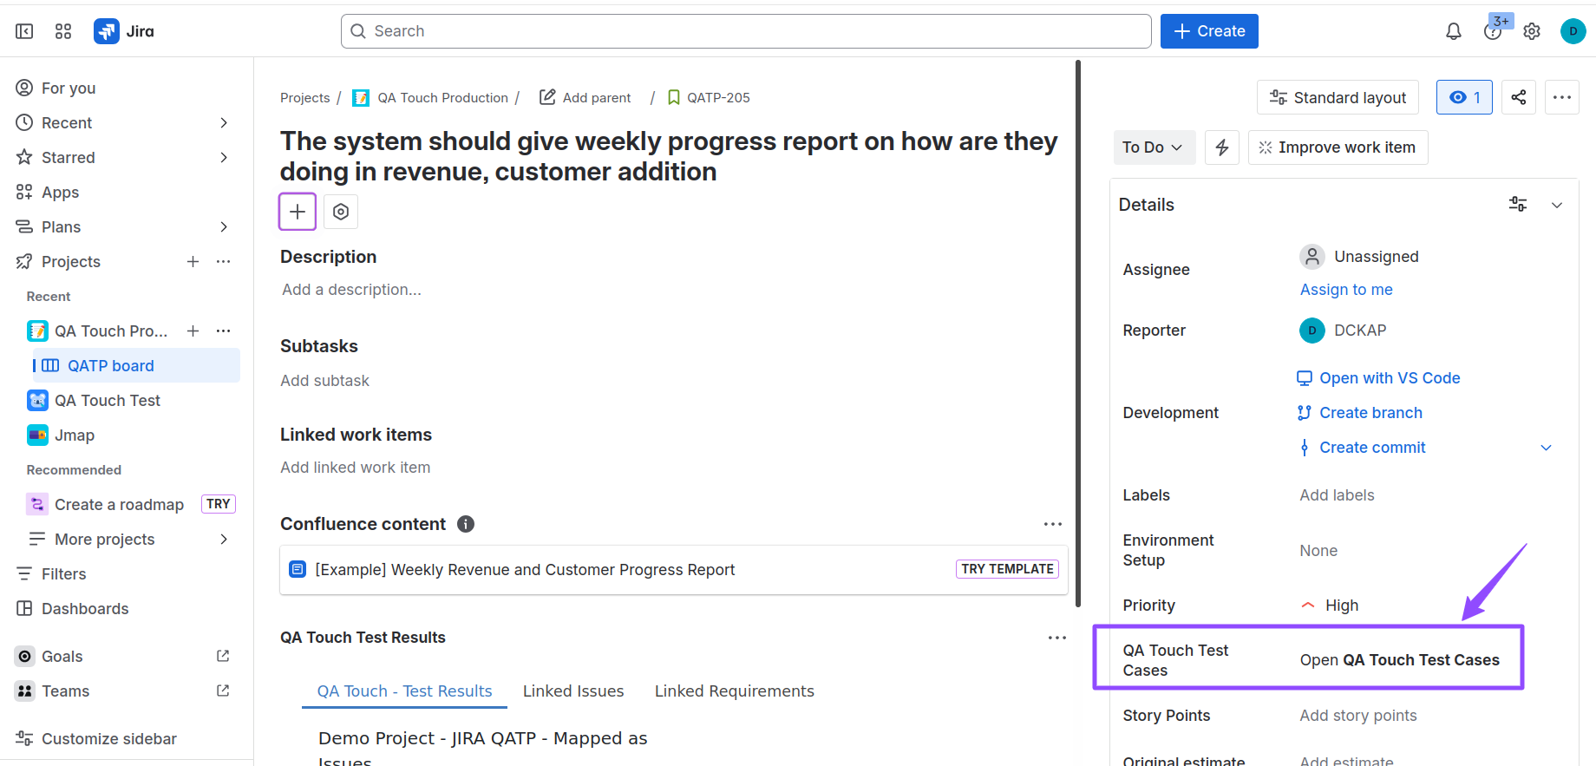Click Improve work item button
Image resolution: width=1596 pixels, height=766 pixels.
pyautogui.click(x=1338, y=147)
